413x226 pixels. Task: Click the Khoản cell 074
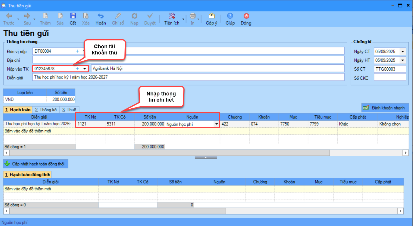(264, 124)
